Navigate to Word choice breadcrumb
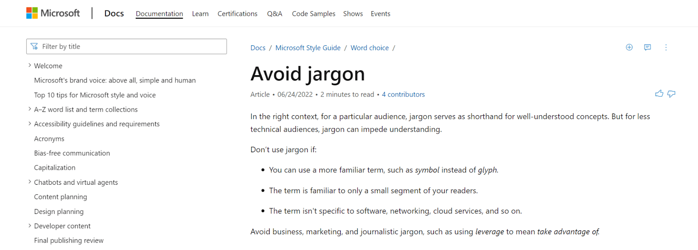 (x=370, y=48)
